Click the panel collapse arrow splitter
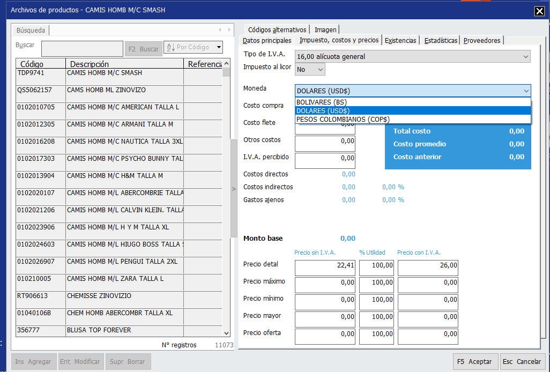Screen dimensions: 550x372 pyautogui.click(x=233, y=189)
